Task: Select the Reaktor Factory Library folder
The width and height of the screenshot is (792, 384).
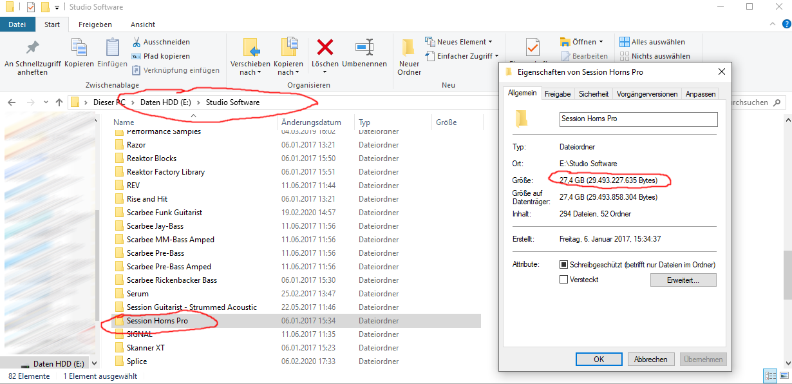Action: 296,172
